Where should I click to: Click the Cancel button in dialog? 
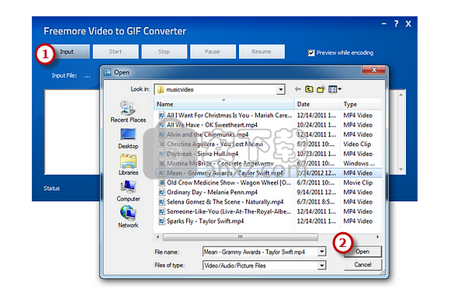click(x=362, y=265)
